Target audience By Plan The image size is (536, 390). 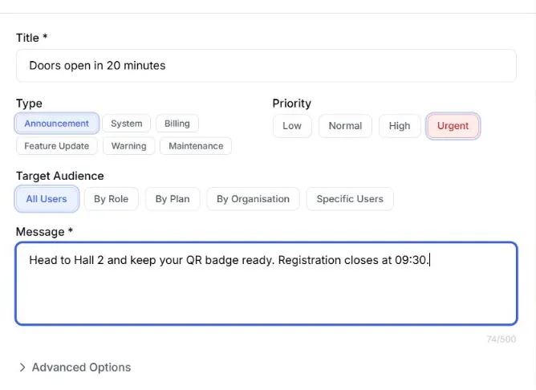(x=173, y=199)
